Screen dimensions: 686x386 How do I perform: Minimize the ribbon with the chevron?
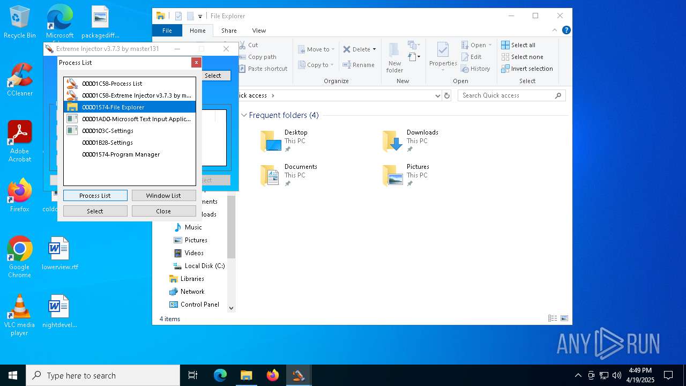pos(555,31)
